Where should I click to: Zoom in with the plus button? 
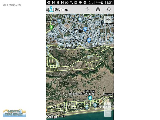click(x=108, y=106)
